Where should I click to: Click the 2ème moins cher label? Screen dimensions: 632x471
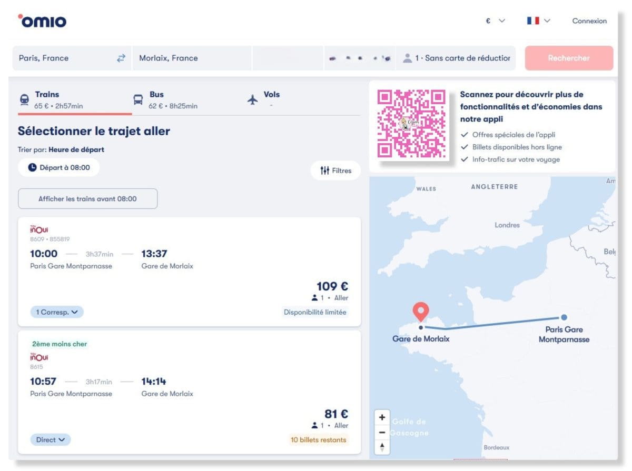[60, 344]
